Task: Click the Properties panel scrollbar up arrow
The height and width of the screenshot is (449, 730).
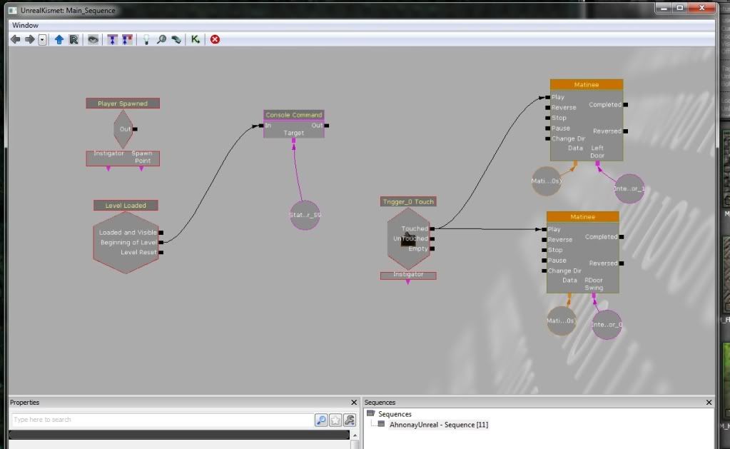Action: tap(355, 435)
